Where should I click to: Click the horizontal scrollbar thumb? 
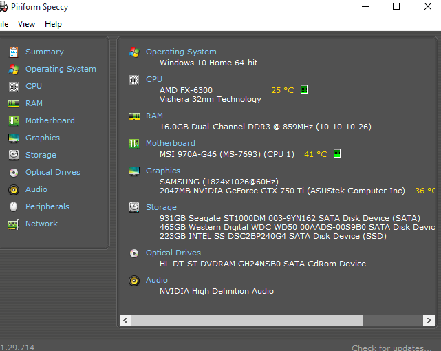point(248,320)
